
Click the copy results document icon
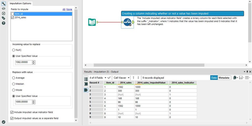(x=235, y=78)
